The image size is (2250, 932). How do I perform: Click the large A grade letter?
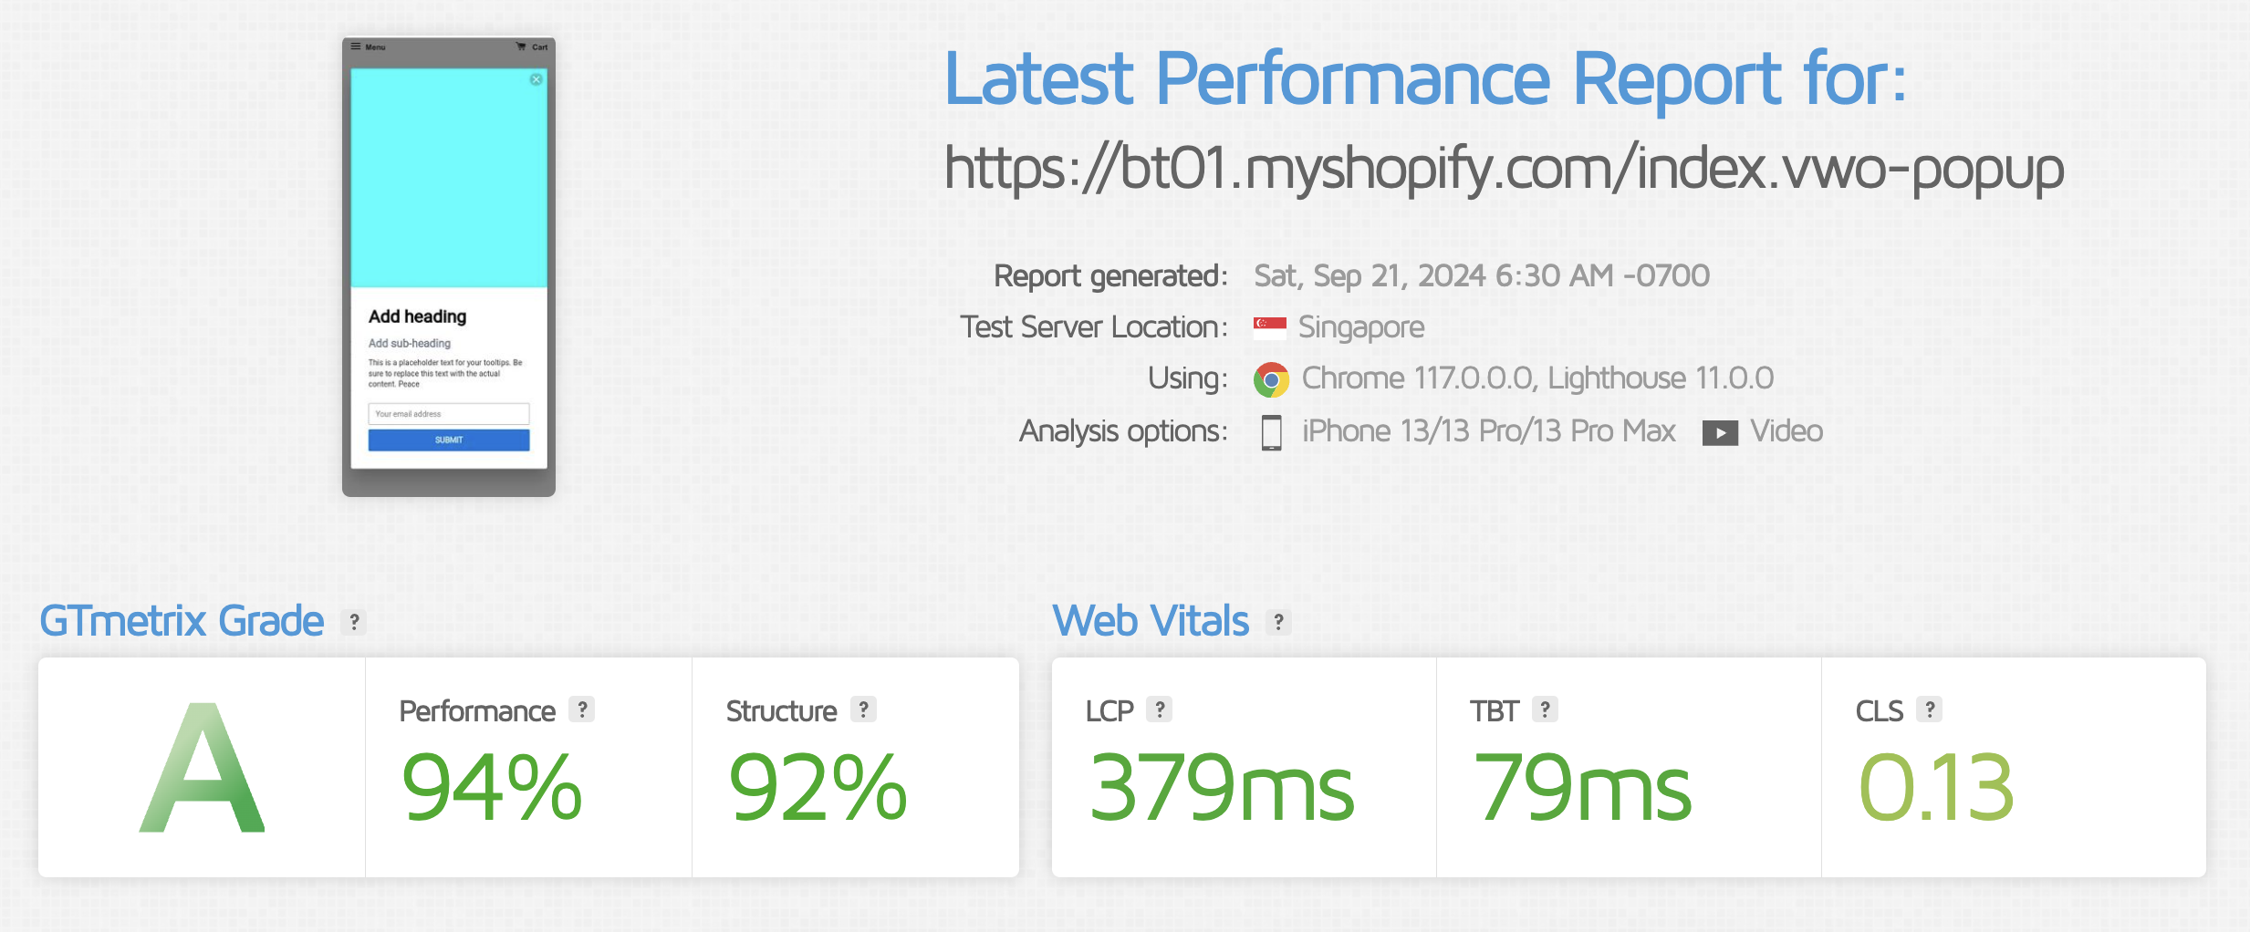[x=203, y=768]
